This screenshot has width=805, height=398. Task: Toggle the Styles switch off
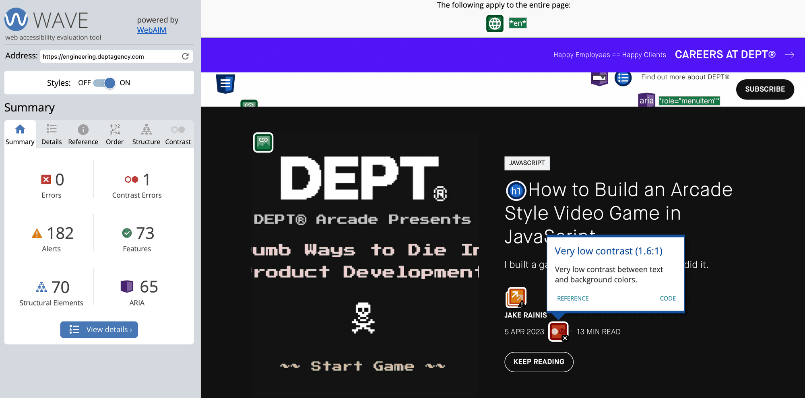coord(105,83)
